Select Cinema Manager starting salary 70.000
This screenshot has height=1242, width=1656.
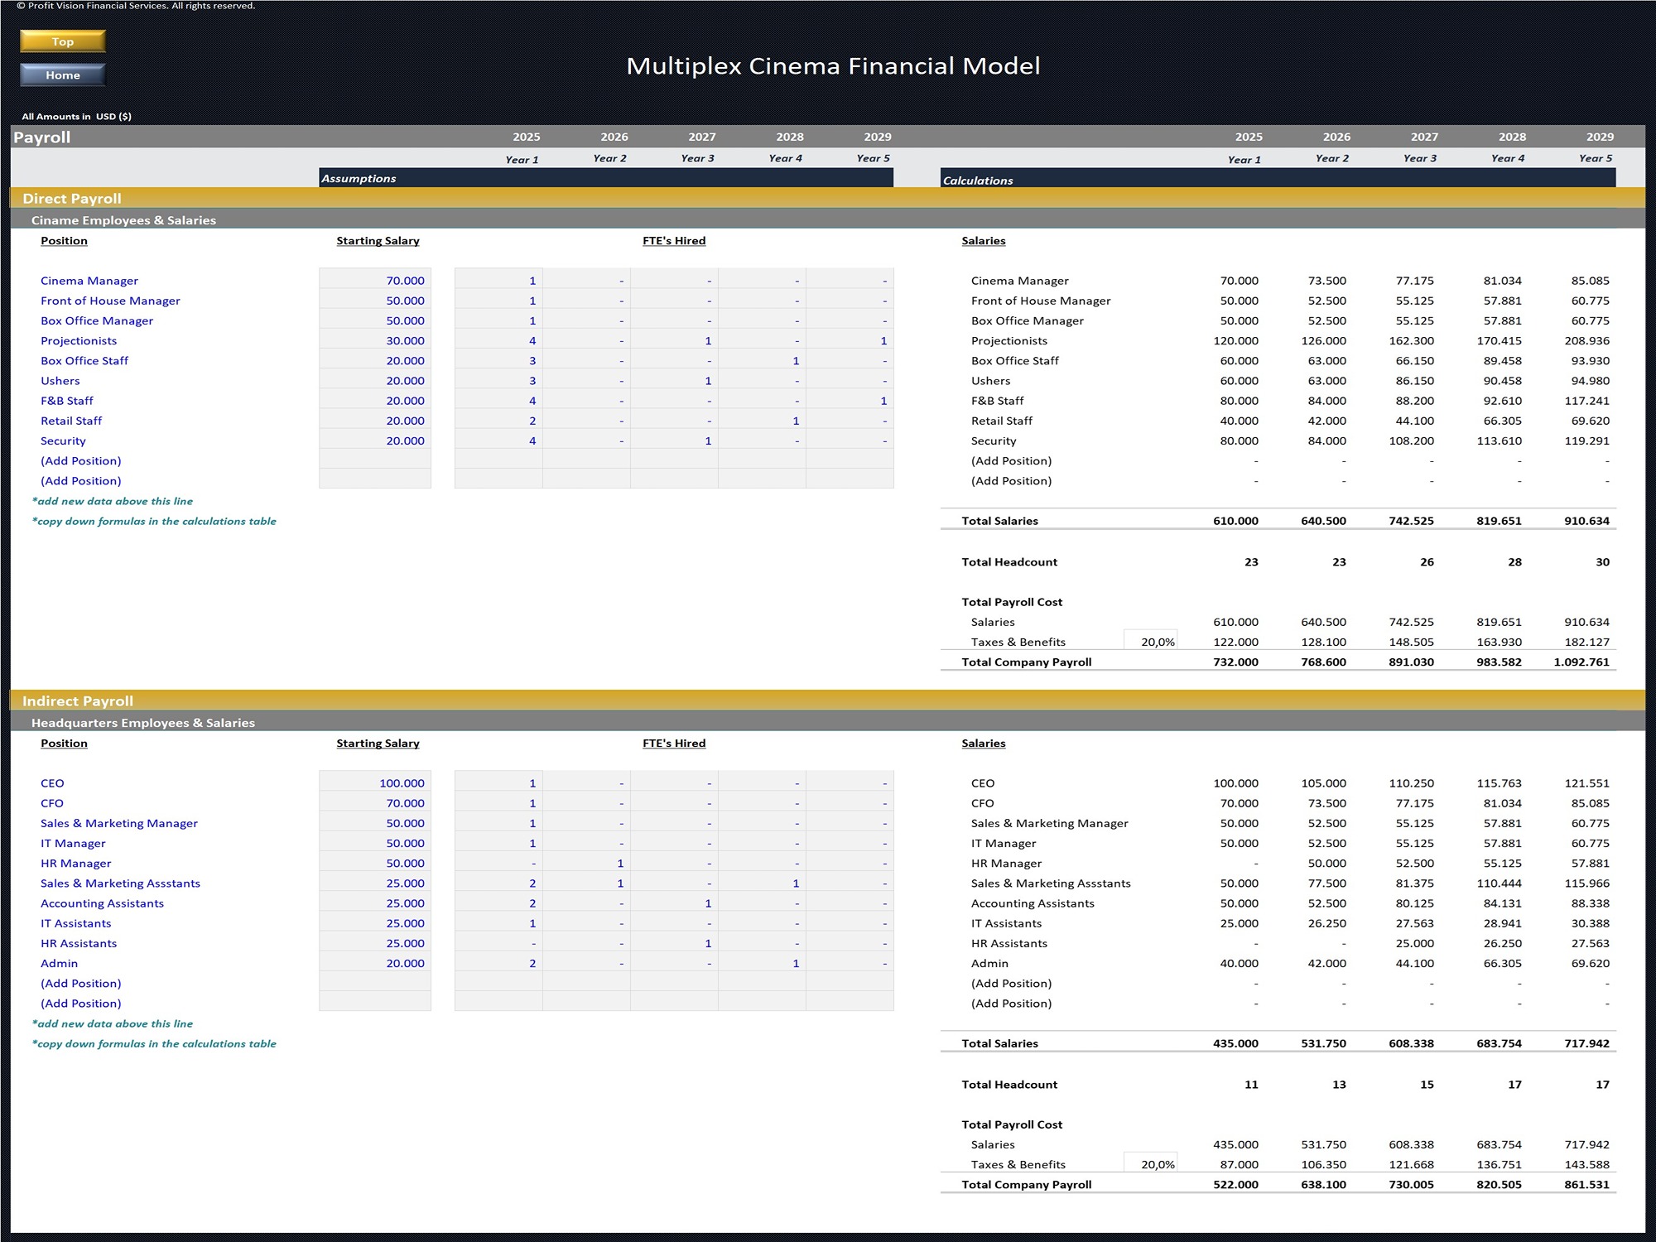coord(375,281)
